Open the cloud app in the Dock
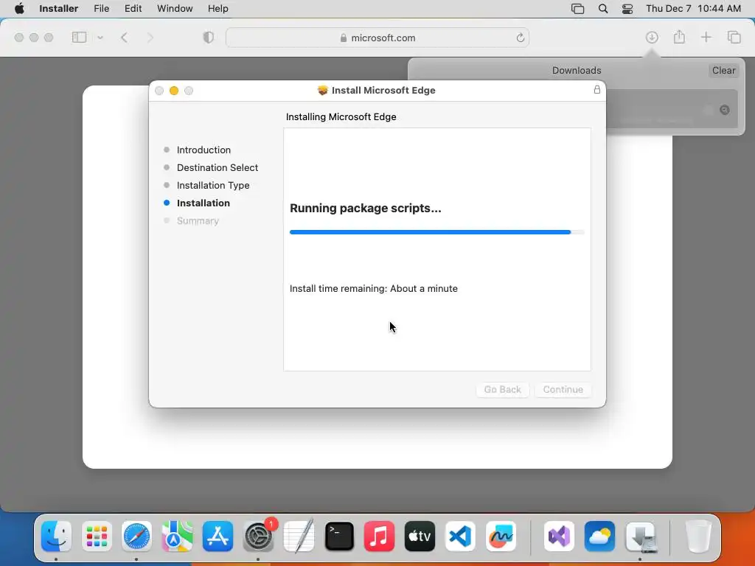 (599, 537)
